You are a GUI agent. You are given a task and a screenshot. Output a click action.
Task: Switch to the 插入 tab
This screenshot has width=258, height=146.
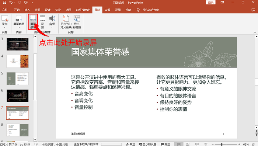coord(27,10)
